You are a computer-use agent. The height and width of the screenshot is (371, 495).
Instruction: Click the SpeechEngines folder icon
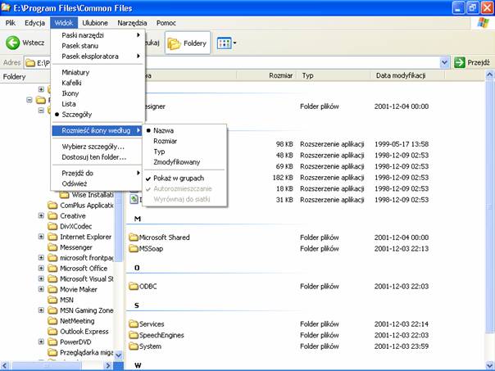point(134,335)
